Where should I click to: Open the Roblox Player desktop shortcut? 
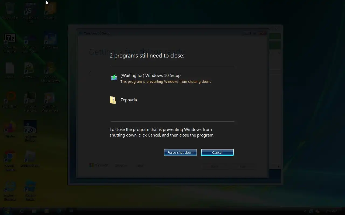30,159
